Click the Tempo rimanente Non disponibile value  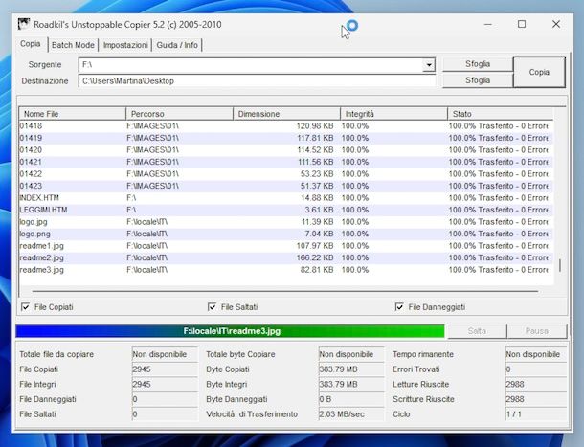click(536, 354)
